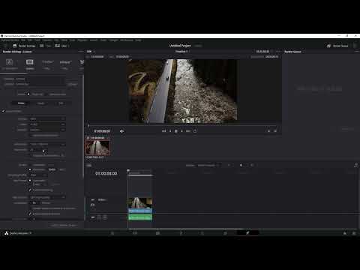Switch to the File settings tab
Viewport: 360px width, 270px height.
point(61,103)
